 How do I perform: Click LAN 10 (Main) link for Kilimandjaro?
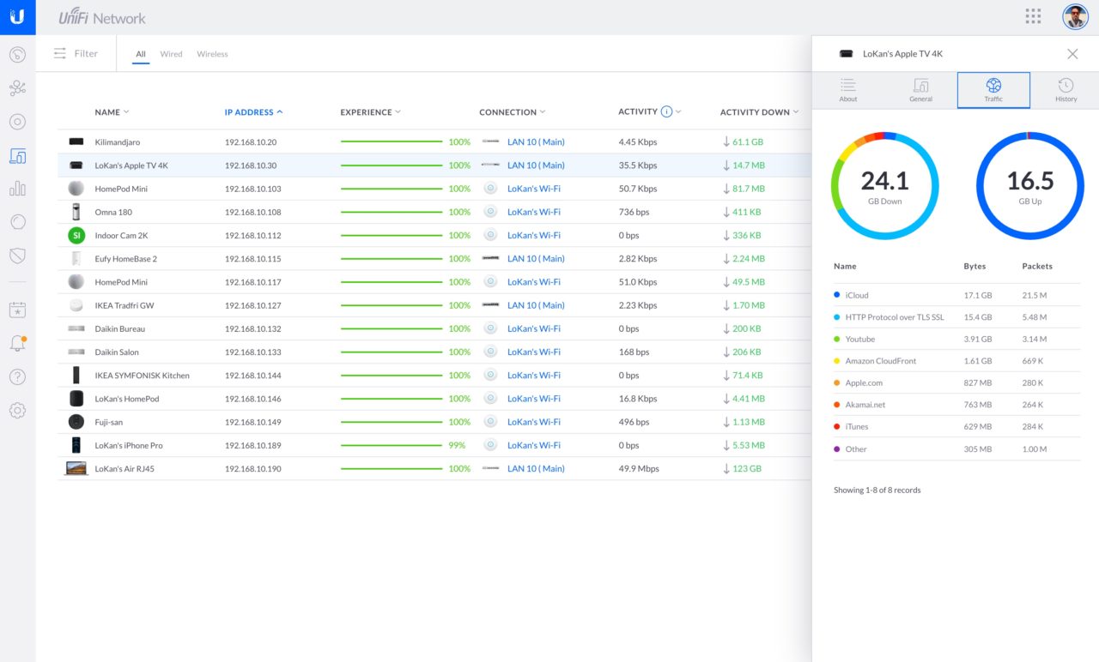536,142
